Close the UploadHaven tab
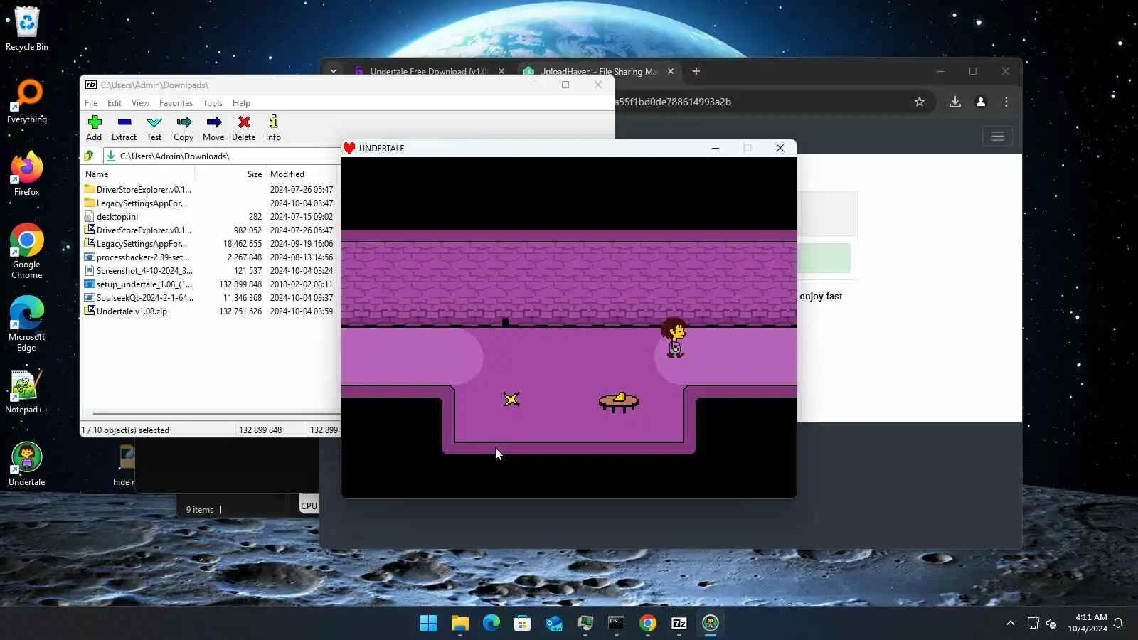This screenshot has height=640, width=1138. [671, 71]
